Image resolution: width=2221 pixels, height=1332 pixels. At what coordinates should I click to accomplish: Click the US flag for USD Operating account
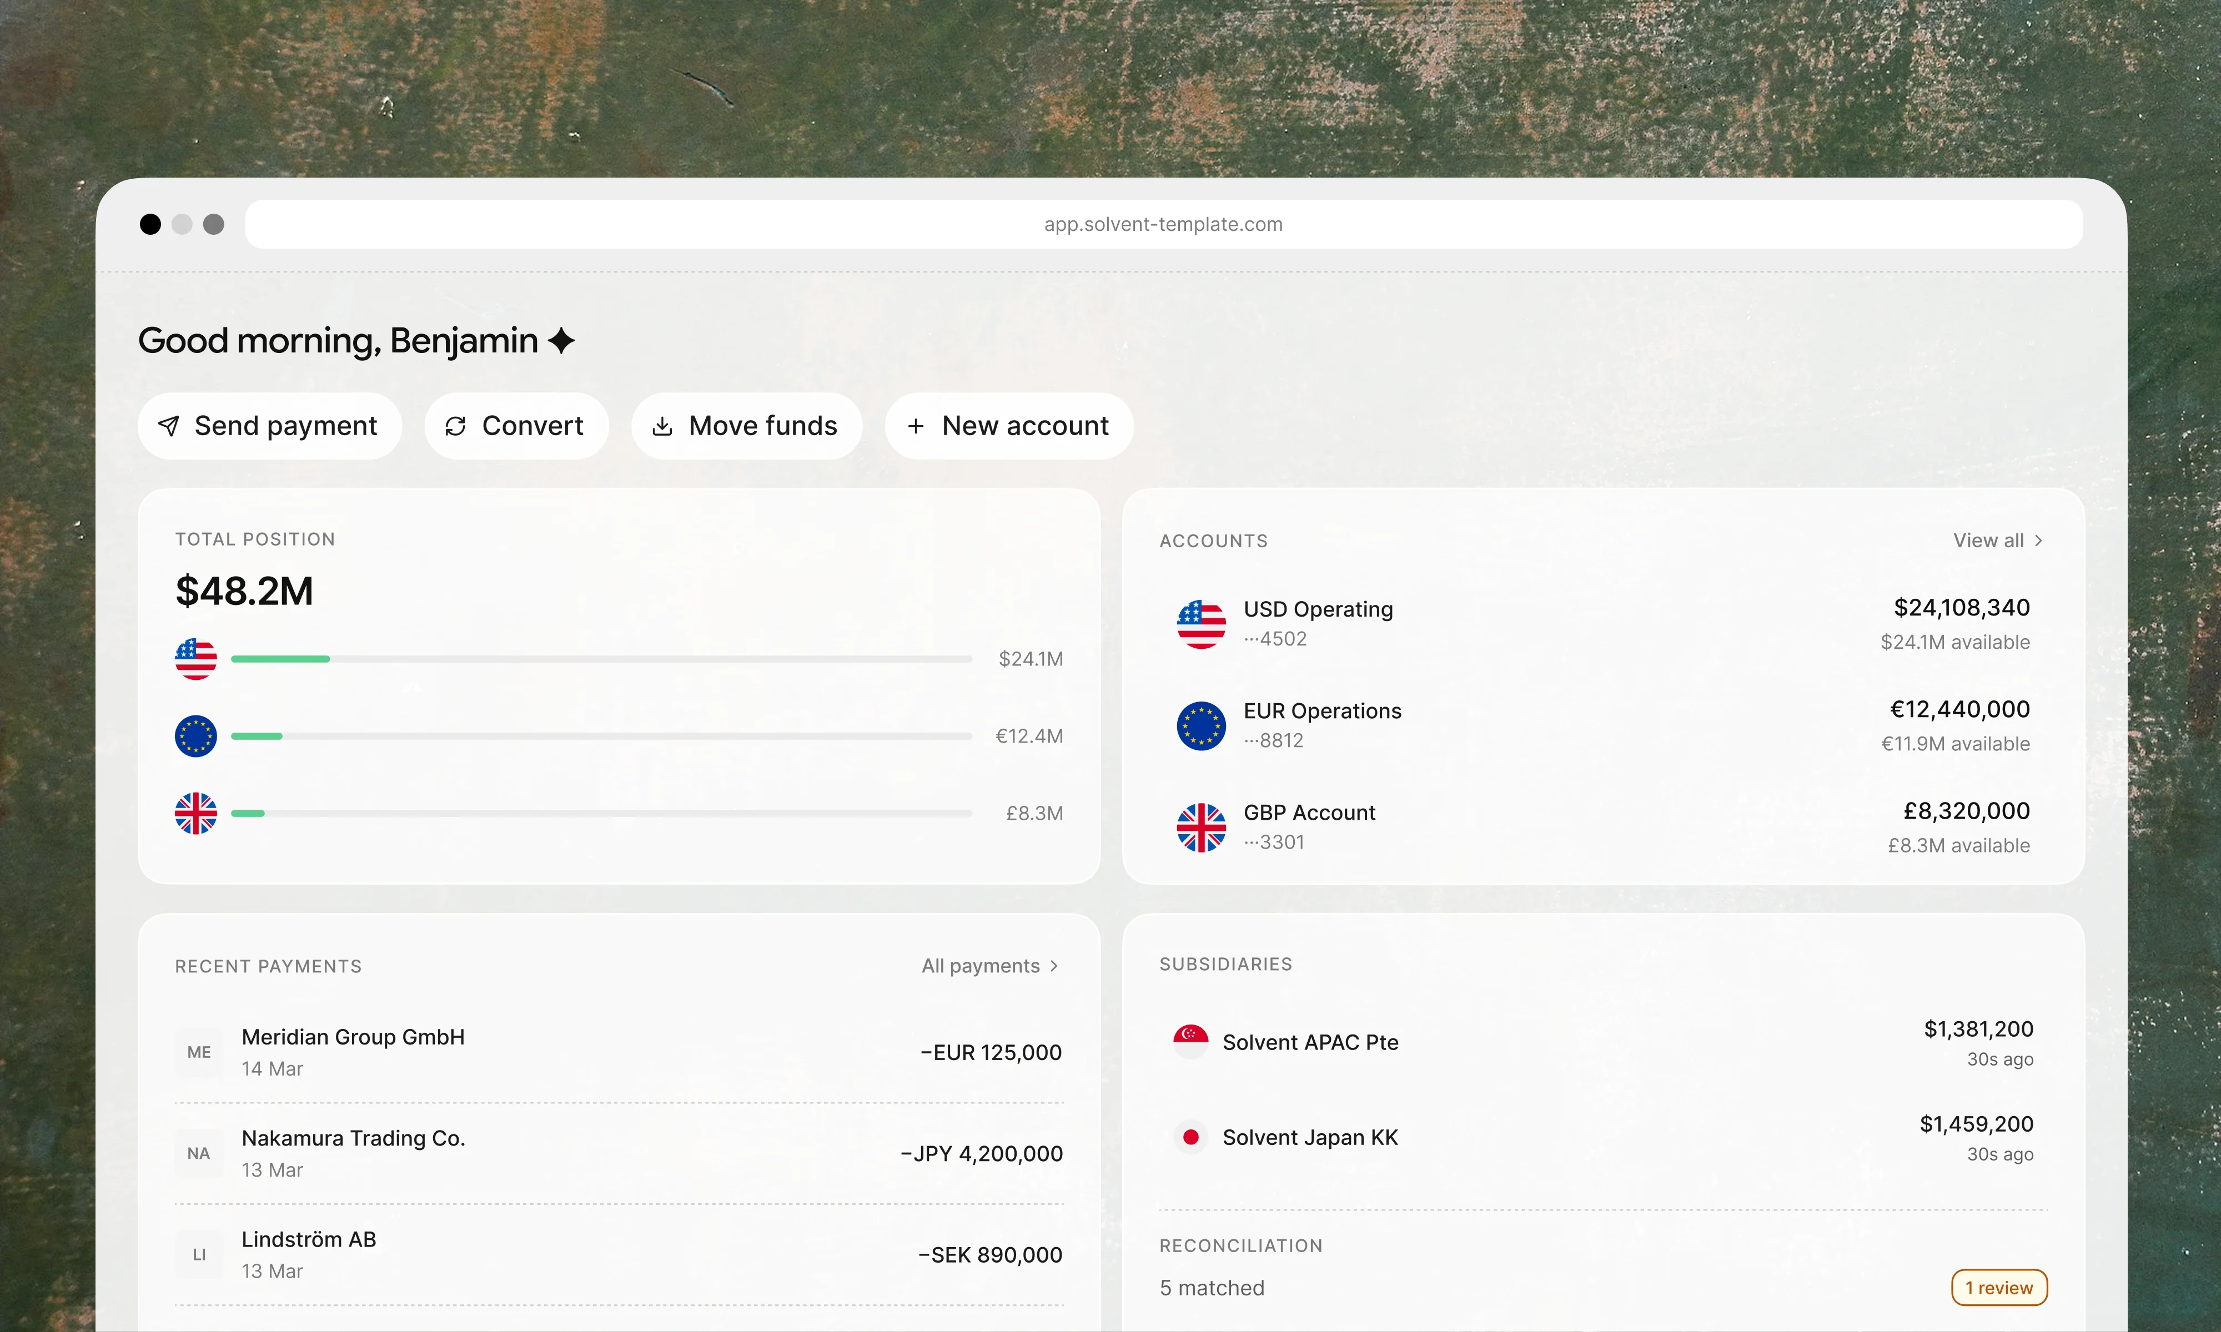pos(1201,624)
